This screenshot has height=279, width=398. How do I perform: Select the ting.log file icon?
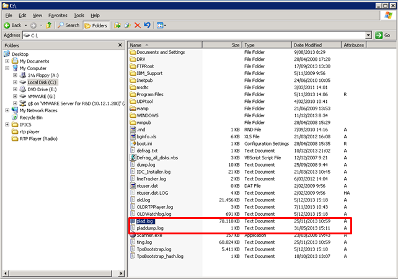(133, 242)
